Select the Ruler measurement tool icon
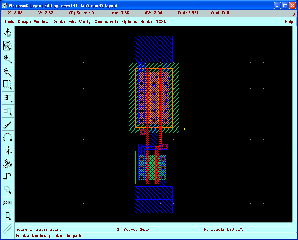298x240 pixels. coord(8,229)
